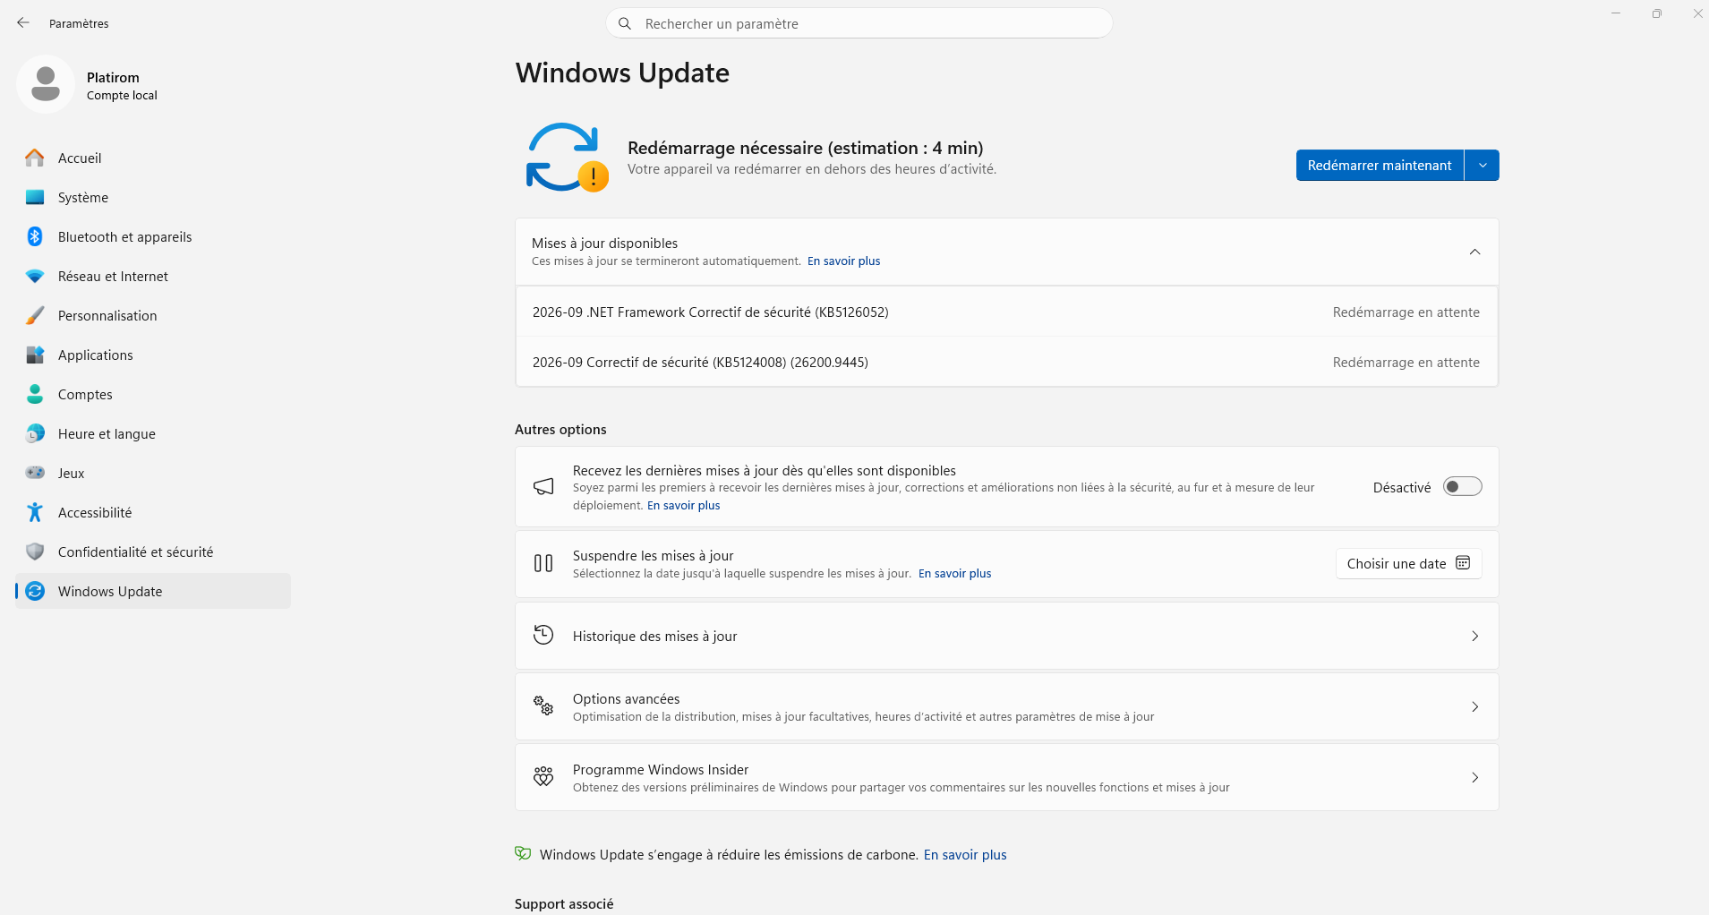Click Redémarrer maintenant button
This screenshot has width=1709, height=915.
[1380, 165]
